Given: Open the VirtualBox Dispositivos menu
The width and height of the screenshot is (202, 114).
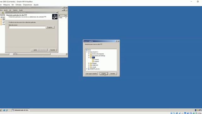Looking at the screenshot, I should coord(27,5).
